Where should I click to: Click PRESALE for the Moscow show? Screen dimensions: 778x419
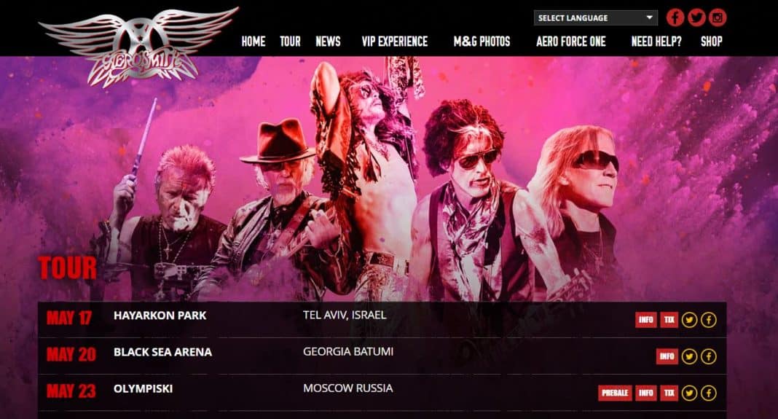click(615, 393)
